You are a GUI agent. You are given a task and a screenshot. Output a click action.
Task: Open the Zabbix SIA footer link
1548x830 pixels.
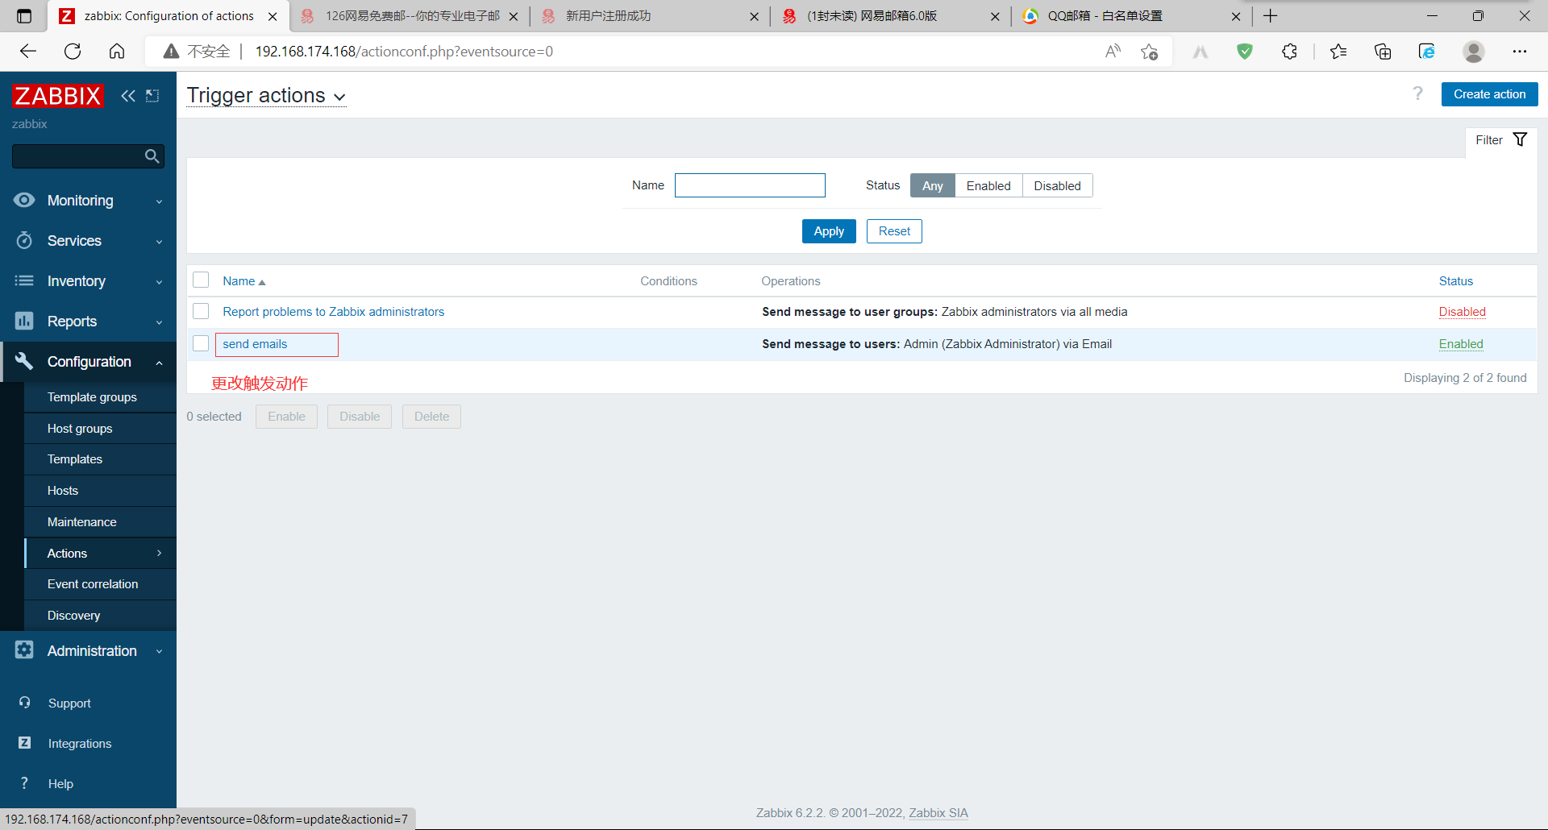click(x=938, y=813)
